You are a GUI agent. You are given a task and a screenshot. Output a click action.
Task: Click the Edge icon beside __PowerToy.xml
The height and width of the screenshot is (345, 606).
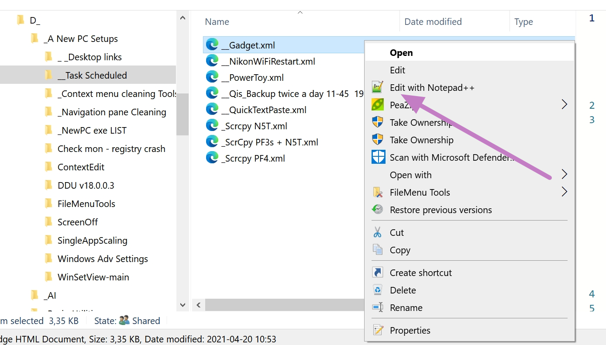coord(212,77)
